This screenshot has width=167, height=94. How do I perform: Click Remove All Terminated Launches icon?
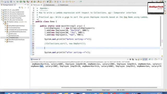(x=133, y=59)
